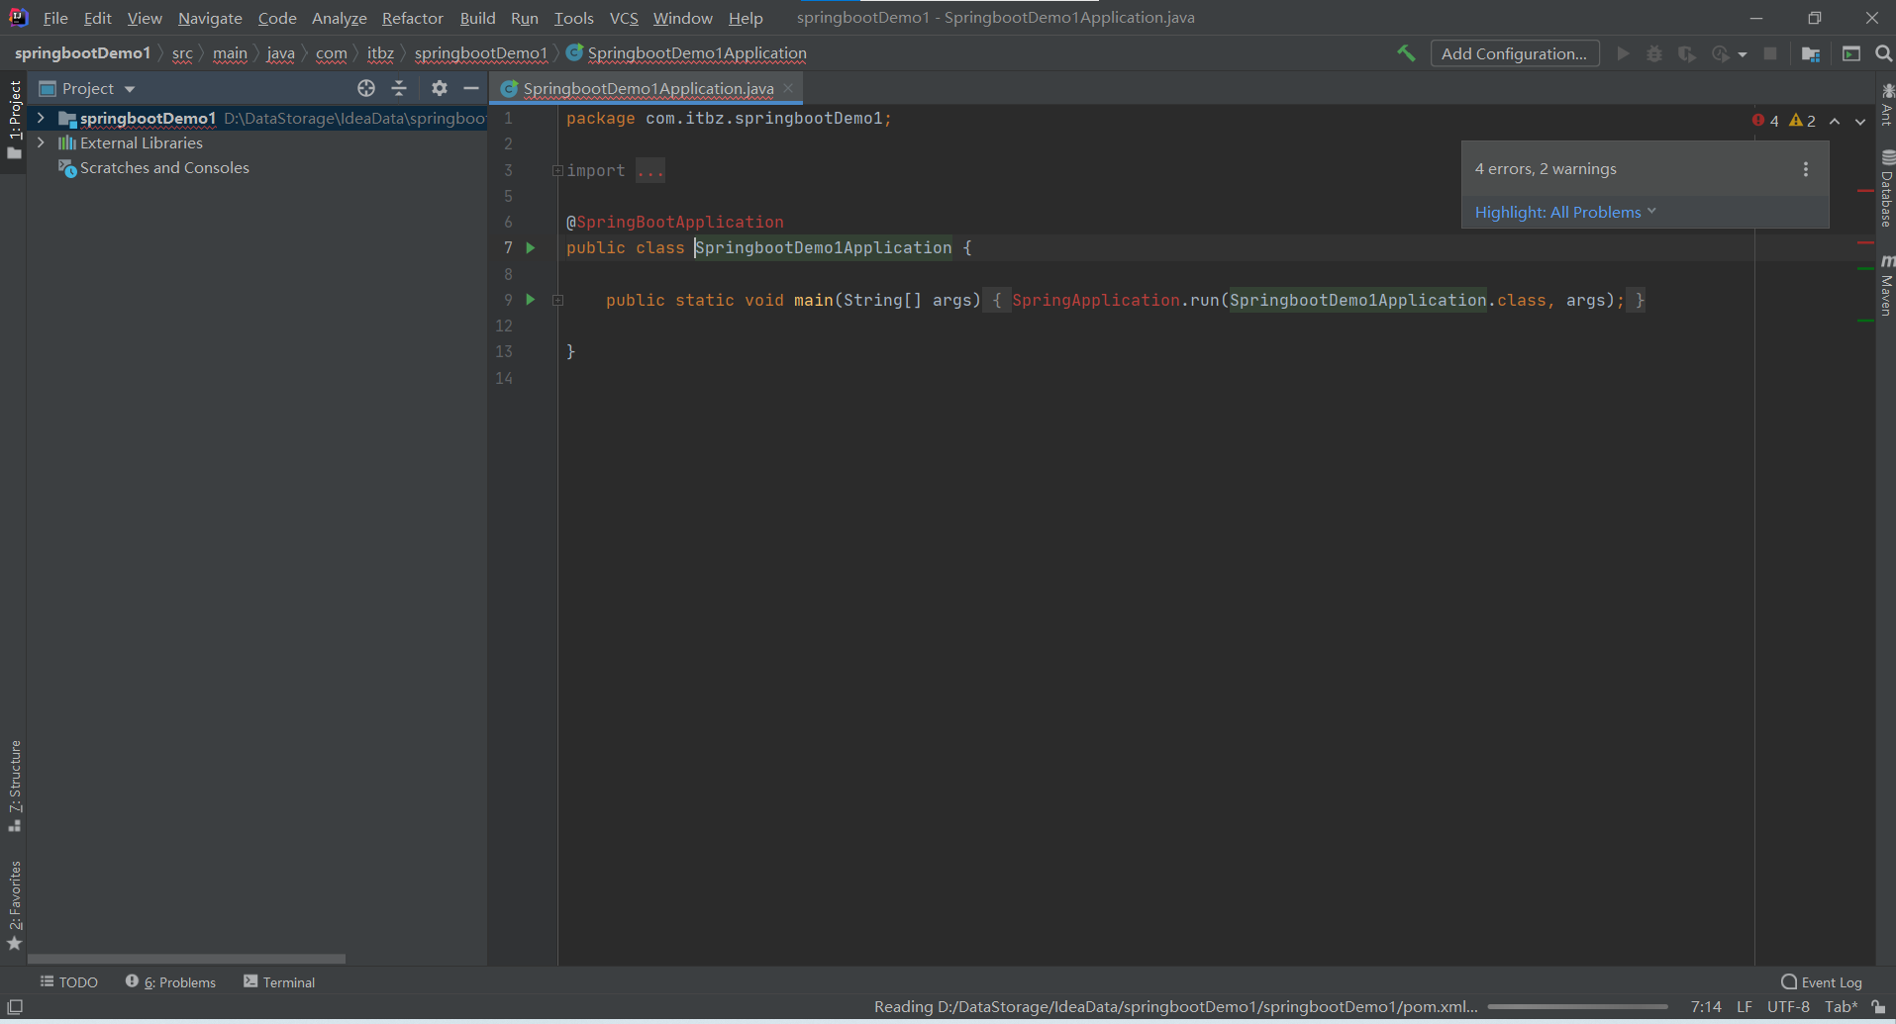Open the Maven tool window
This screenshot has width=1896, height=1024.
1887,286
